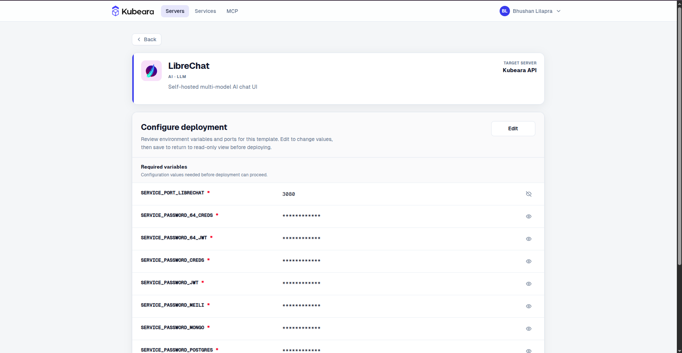This screenshot has height=353, width=682.
Task: Reveal the SERVICE_PASSWORD_64_JWT value
Action: coord(529,239)
